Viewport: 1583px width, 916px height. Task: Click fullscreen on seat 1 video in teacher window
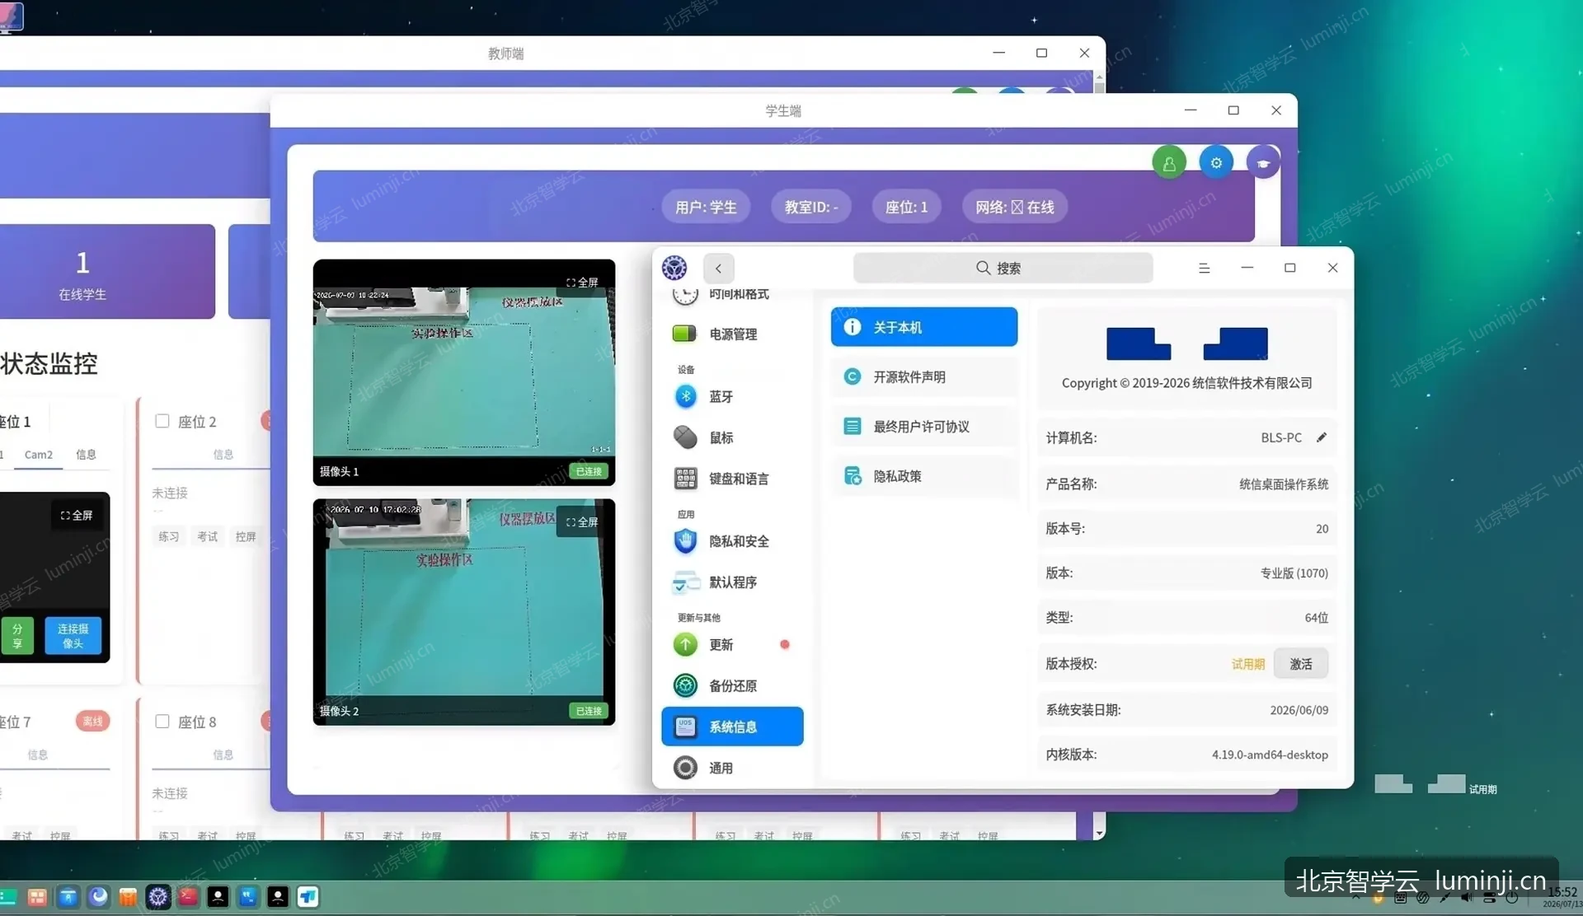coord(77,516)
